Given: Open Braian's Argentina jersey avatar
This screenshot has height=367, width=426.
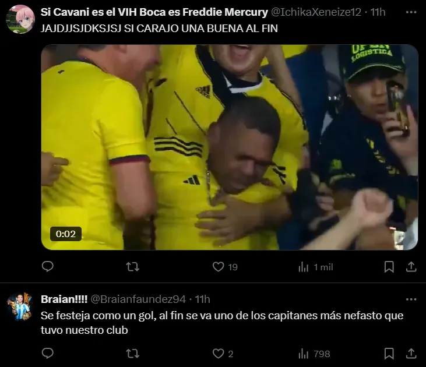Looking at the screenshot, I should coord(20,306).
